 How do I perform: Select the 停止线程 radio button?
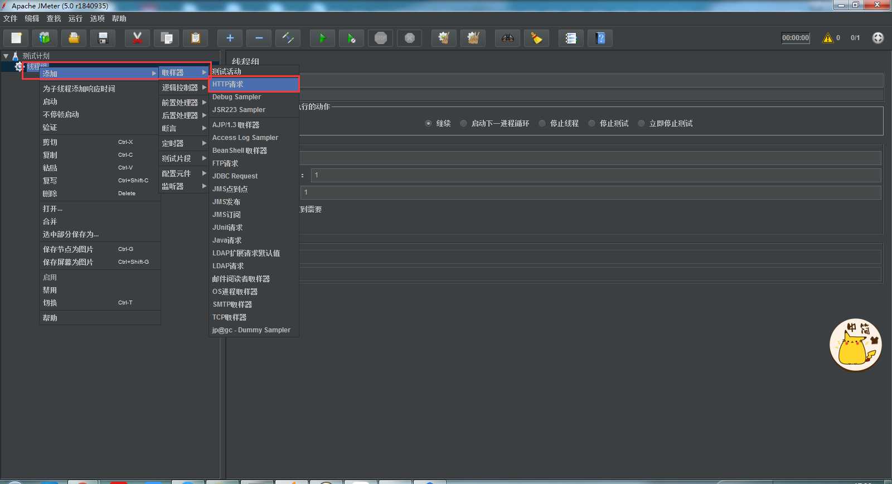(x=542, y=123)
